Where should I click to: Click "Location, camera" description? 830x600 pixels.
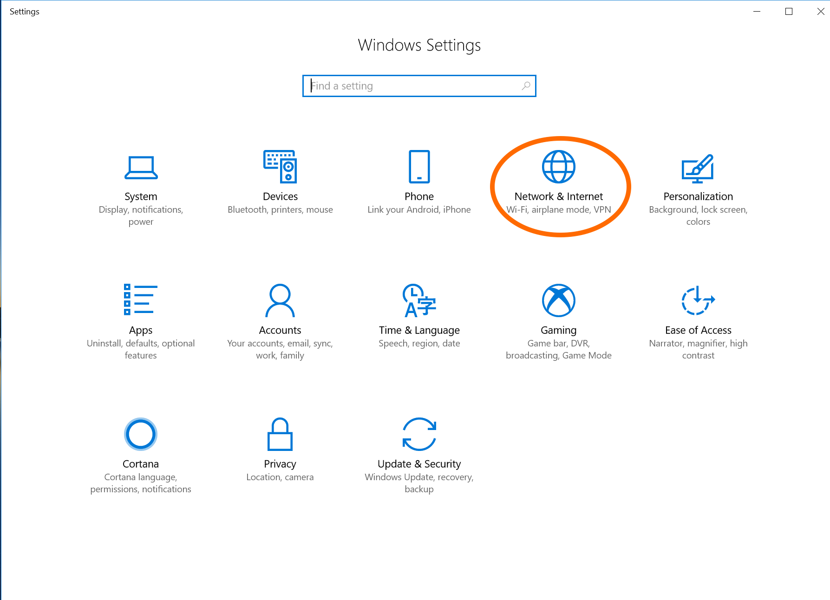[x=280, y=477]
